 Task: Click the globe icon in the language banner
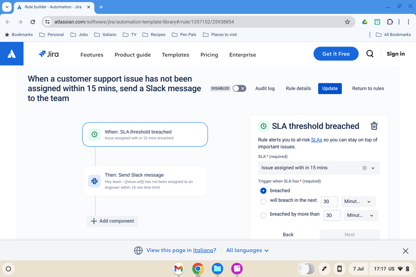coord(138,250)
